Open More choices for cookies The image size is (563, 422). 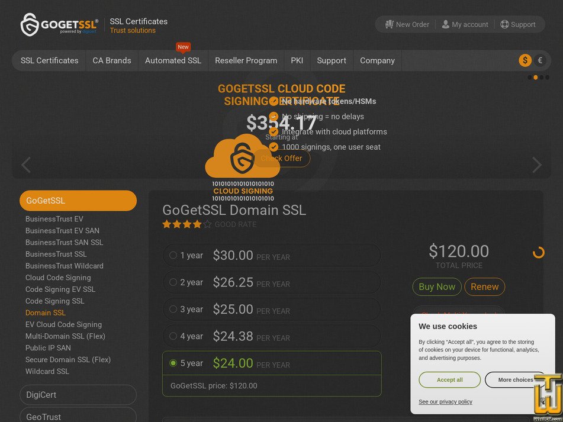pos(516,379)
